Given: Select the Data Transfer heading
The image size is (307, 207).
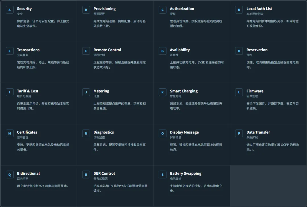Looking at the screenshot, I should click(x=258, y=132).
